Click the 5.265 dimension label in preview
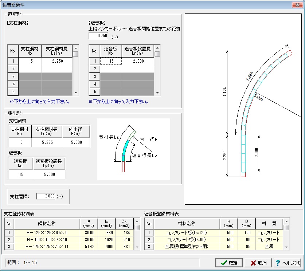The width and height of the screenshot is (305, 271). (250, 76)
